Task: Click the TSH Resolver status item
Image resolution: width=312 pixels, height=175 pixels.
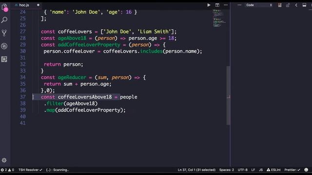Action: tap(30, 170)
